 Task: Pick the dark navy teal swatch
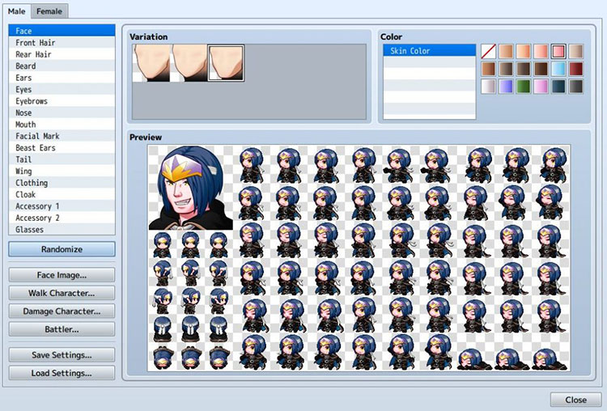click(x=558, y=87)
